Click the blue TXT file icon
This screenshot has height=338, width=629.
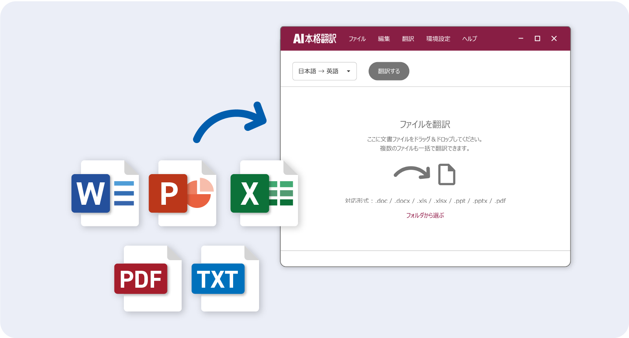coord(225,279)
